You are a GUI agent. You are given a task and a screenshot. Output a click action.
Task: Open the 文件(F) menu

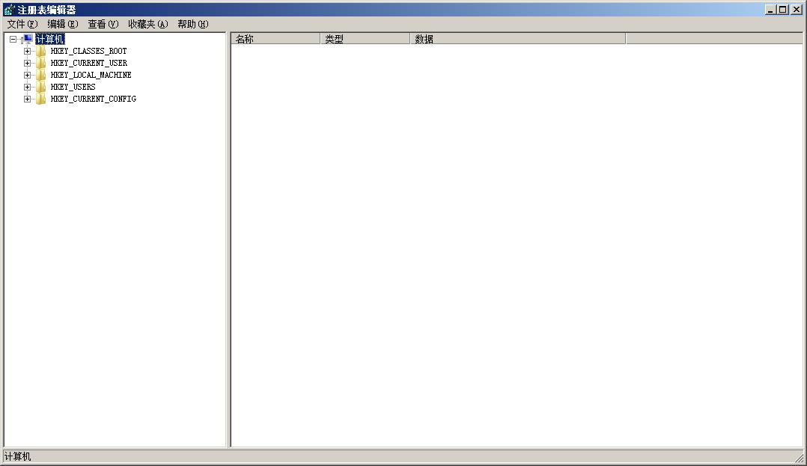point(22,24)
